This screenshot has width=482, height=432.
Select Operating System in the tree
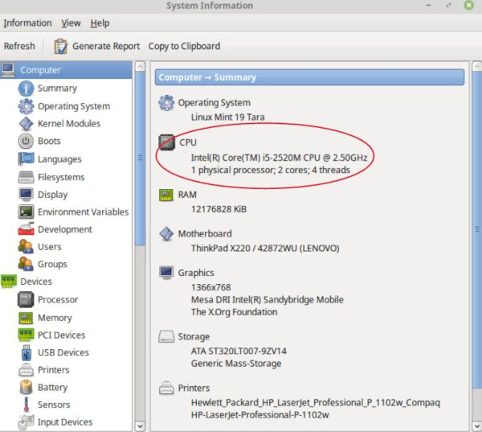[x=73, y=106]
